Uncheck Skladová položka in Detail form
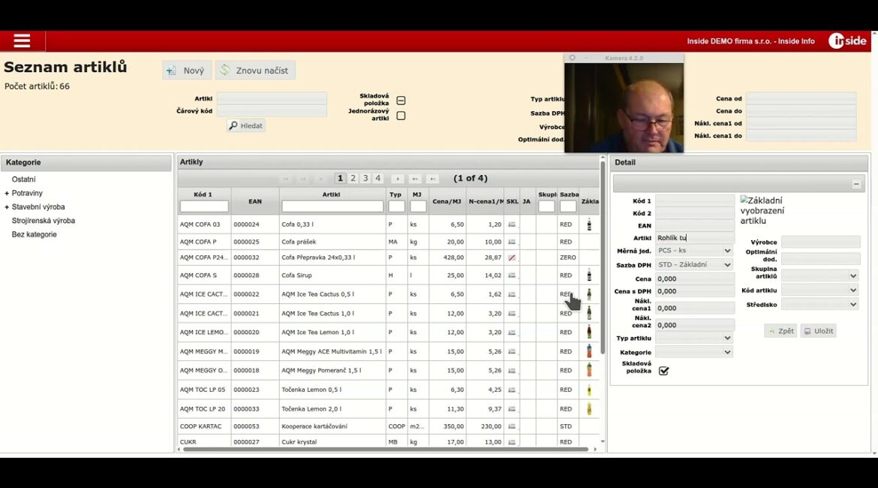The image size is (878, 488). pyautogui.click(x=663, y=371)
